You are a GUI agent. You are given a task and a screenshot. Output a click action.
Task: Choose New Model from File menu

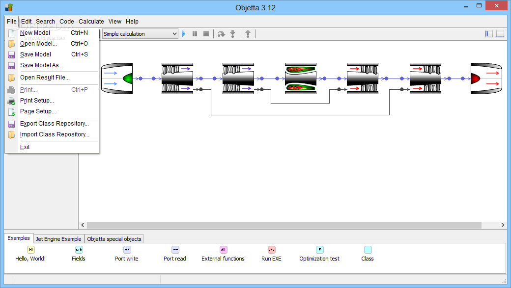pyautogui.click(x=52, y=33)
